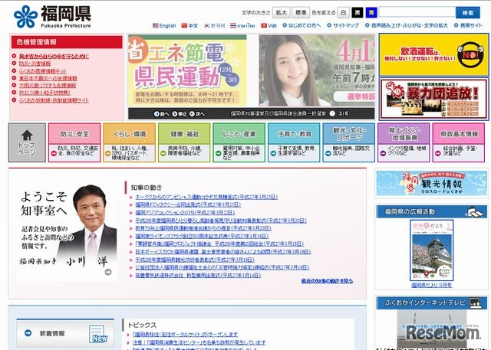This screenshot has height=350, width=491.
Task: Click arrow icon under 子育て・教育
Action: [273, 153]
